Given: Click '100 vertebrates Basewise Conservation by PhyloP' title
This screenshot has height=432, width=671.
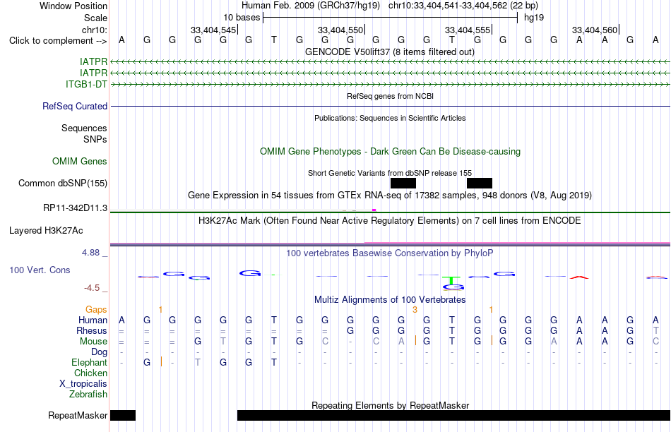Looking at the screenshot, I should pyautogui.click(x=390, y=253).
